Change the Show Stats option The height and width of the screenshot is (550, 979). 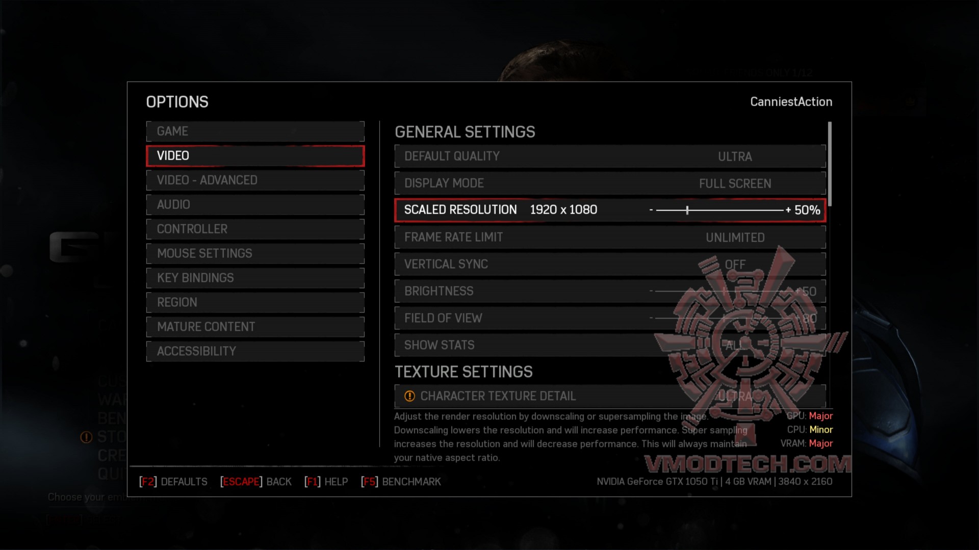coord(610,345)
